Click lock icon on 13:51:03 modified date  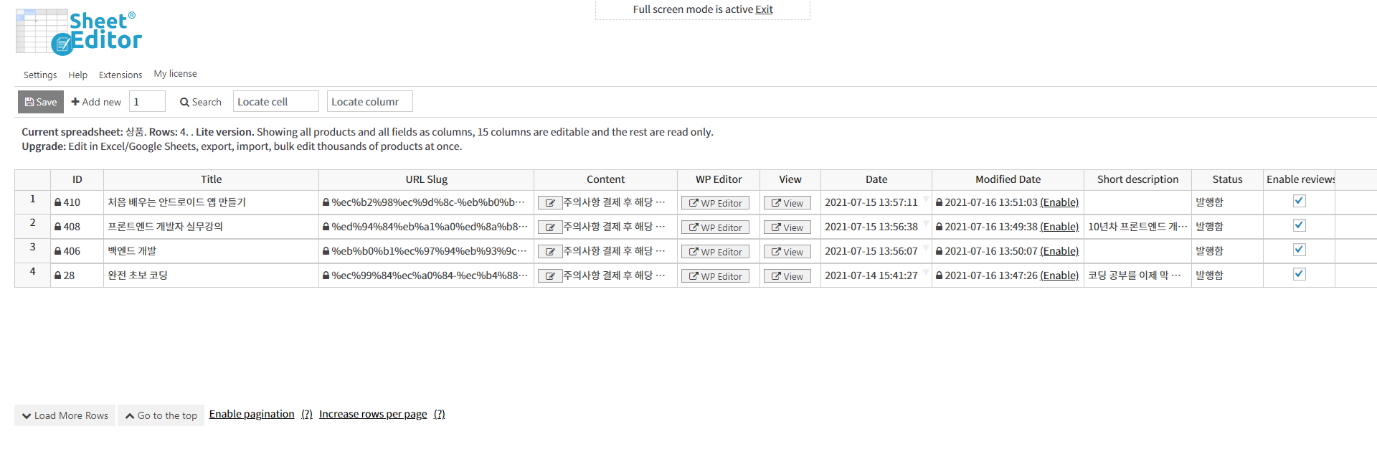[939, 203]
